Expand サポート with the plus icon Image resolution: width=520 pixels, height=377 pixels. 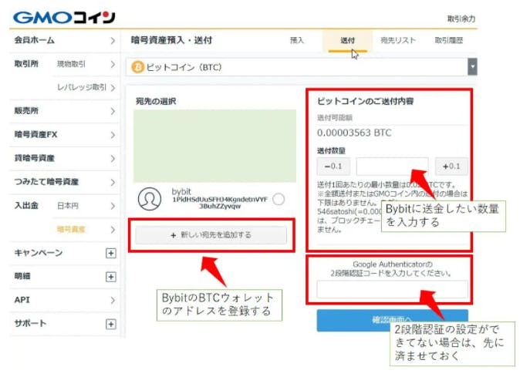(110, 324)
